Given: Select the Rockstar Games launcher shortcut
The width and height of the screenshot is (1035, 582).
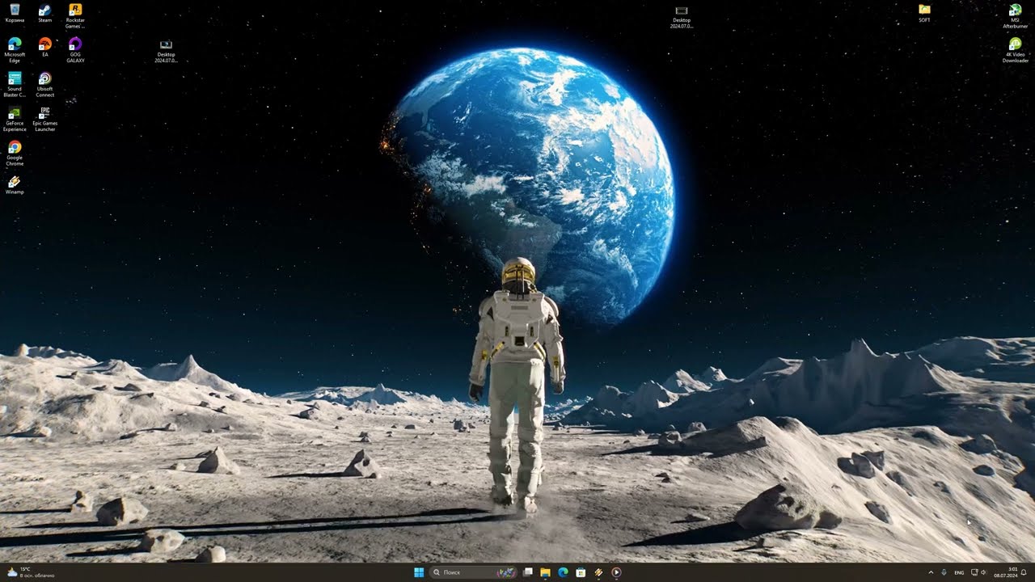Looking at the screenshot, I should click(x=75, y=16).
